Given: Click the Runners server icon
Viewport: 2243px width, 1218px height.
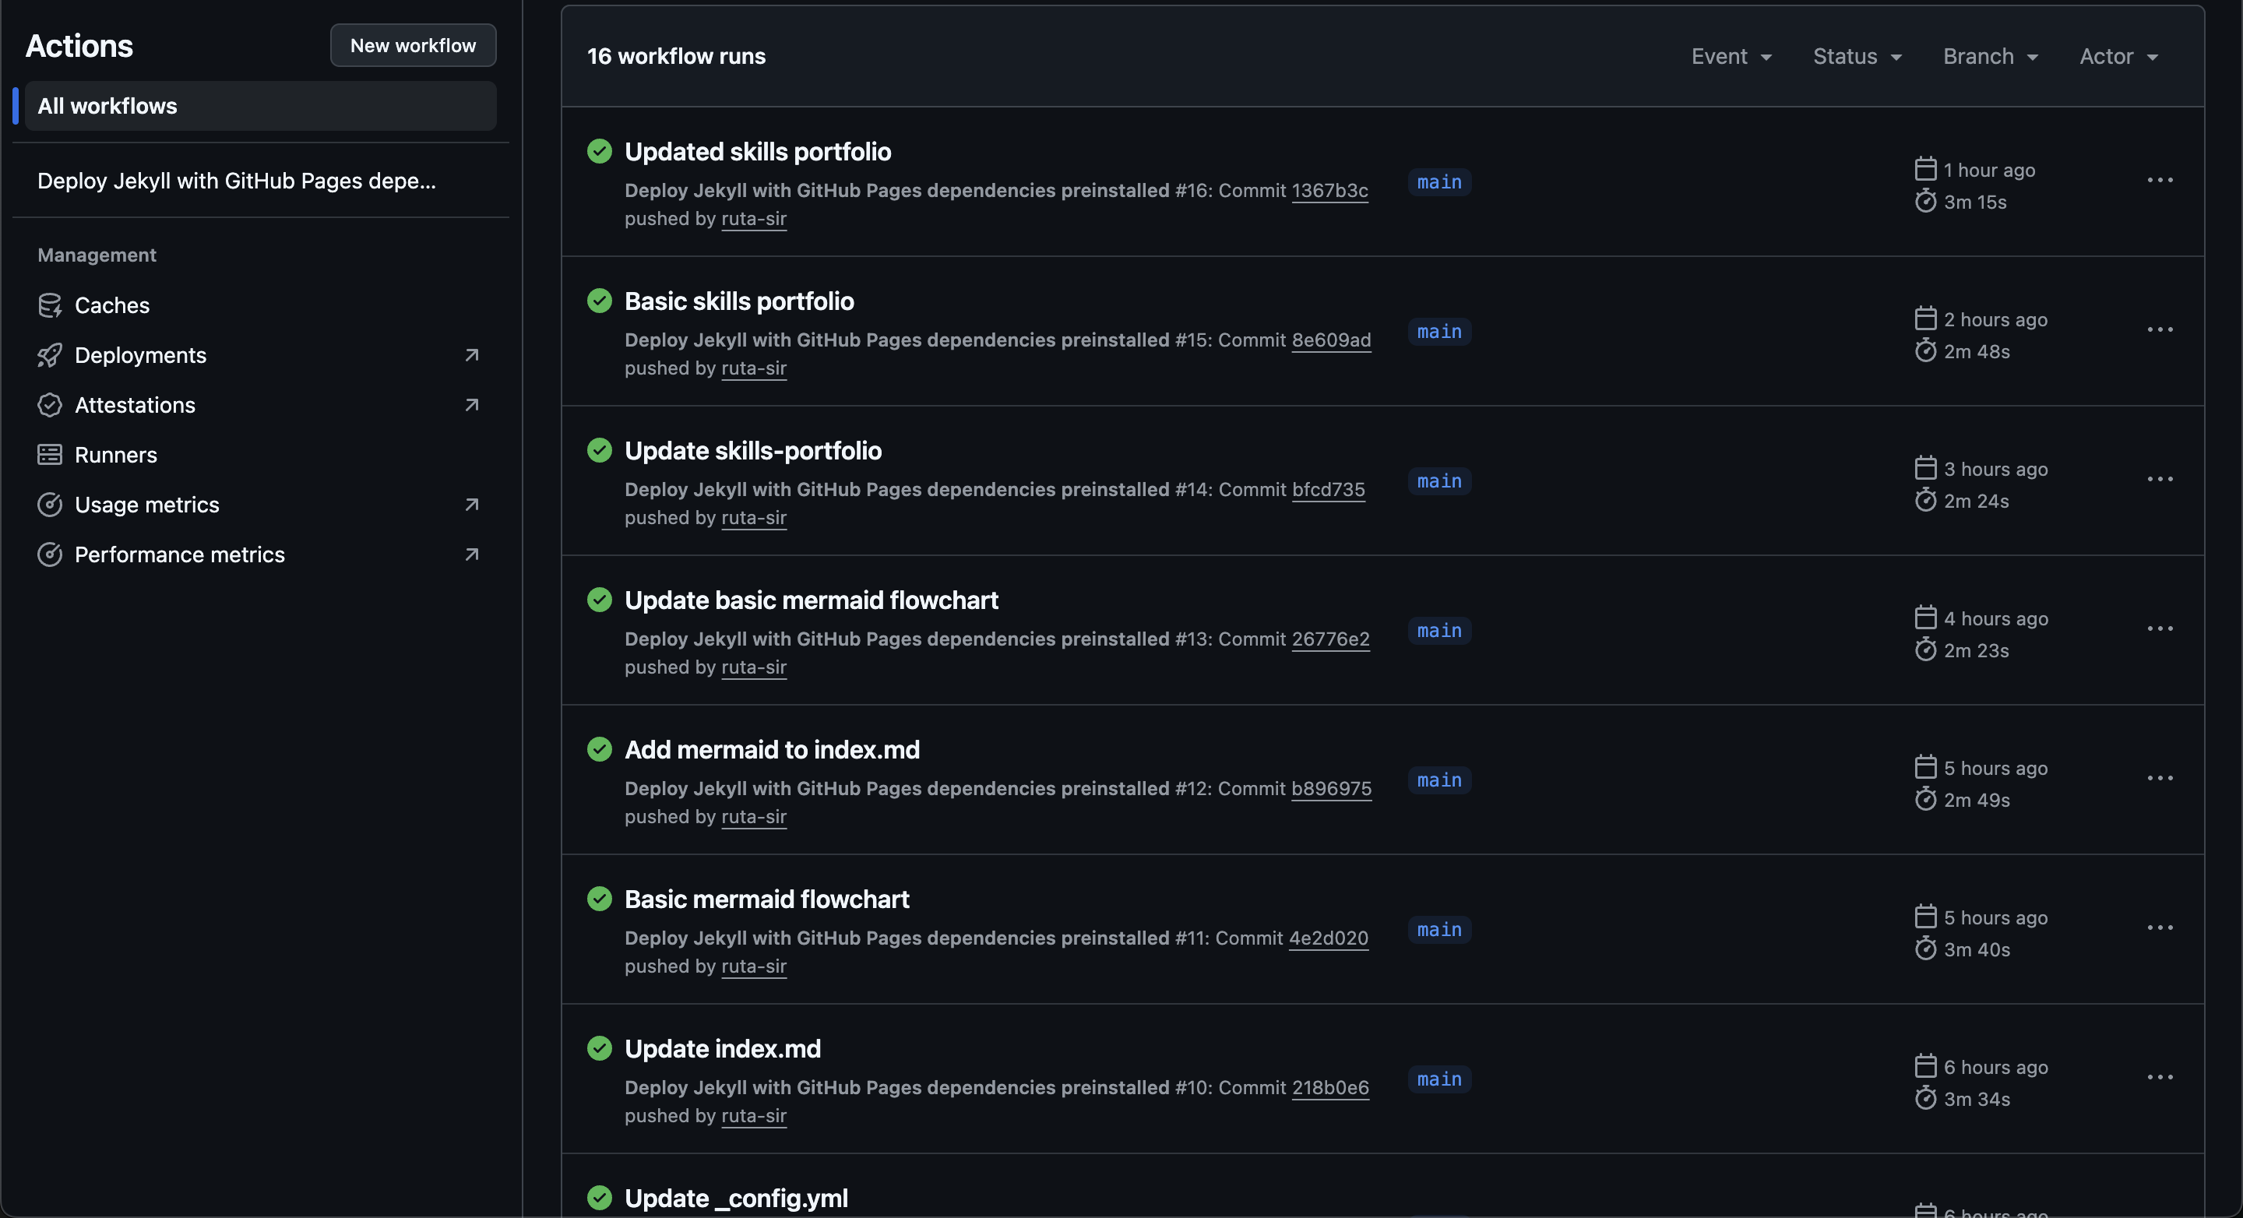Looking at the screenshot, I should coord(50,455).
